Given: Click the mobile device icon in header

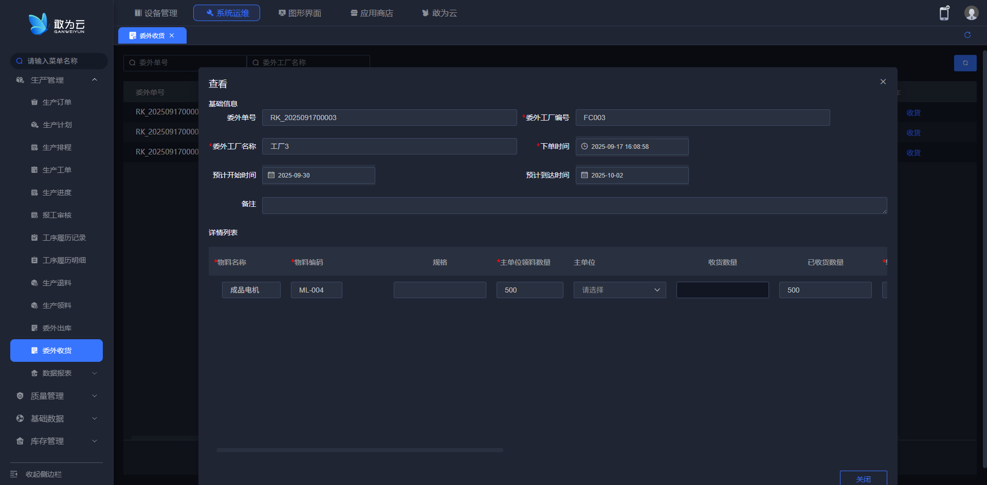Looking at the screenshot, I should 944,13.
